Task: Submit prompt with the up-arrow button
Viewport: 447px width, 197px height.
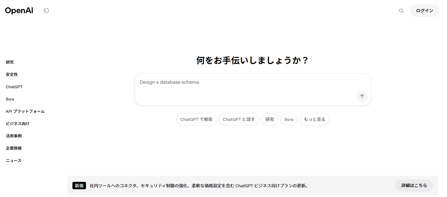Action: pos(362,96)
